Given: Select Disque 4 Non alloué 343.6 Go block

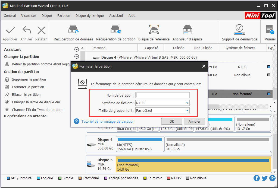Looking at the screenshot, I should coord(218,144).
